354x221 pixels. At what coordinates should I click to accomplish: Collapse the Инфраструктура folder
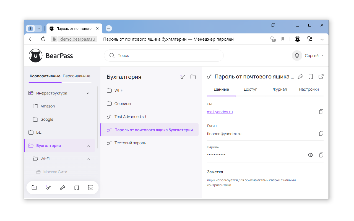[88, 93]
